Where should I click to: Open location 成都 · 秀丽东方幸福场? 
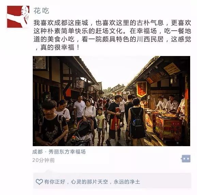59,152
